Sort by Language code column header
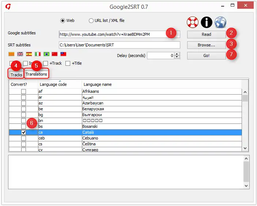This screenshot has height=206, width=257. (60, 84)
